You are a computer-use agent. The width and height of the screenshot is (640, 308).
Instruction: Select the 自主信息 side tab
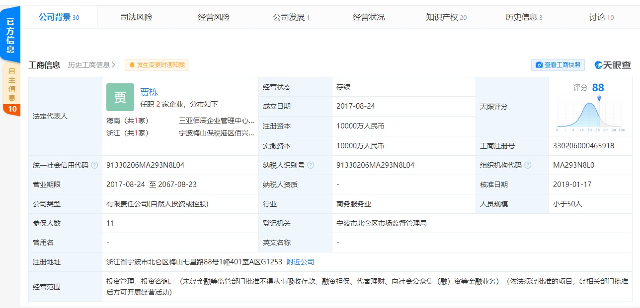coord(11,84)
